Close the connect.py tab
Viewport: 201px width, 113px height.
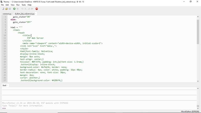13,14
